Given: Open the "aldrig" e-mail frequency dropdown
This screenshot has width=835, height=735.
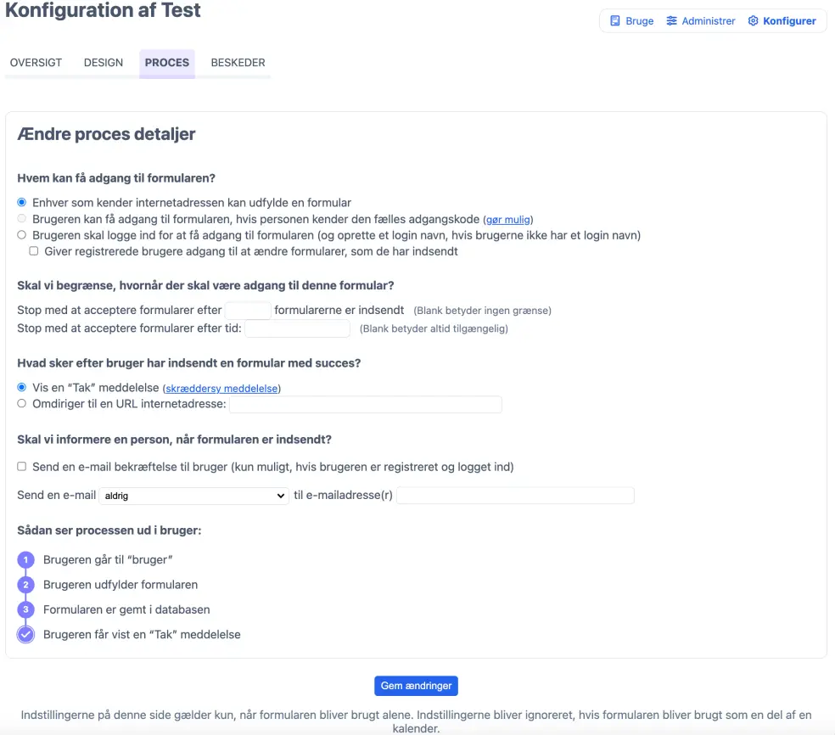Looking at the screenshot, I should tap(194, 496).
